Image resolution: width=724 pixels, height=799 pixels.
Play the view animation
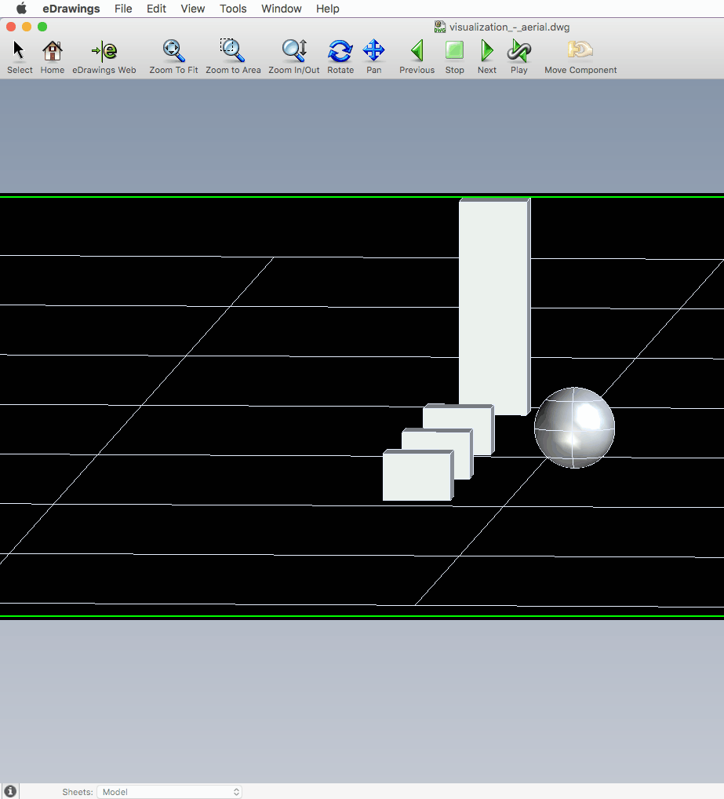tap(518, 57)
